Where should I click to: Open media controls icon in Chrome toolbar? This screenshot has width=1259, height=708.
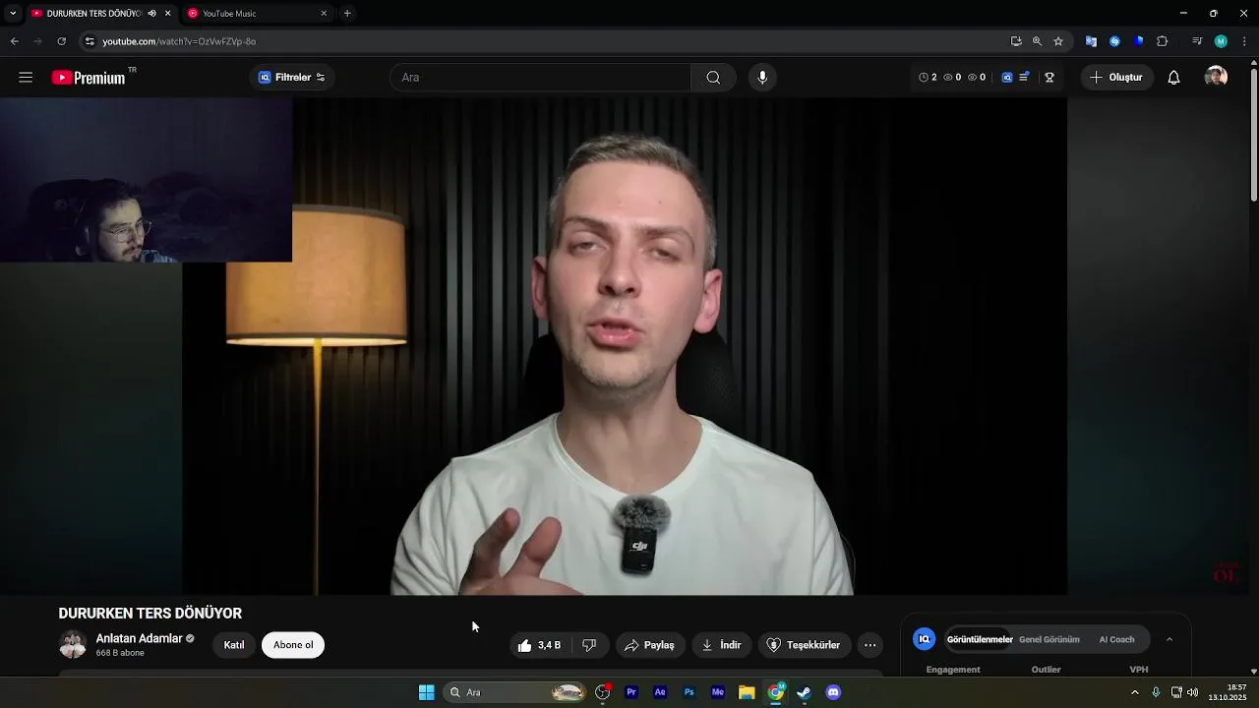(x=1197, y=41)
